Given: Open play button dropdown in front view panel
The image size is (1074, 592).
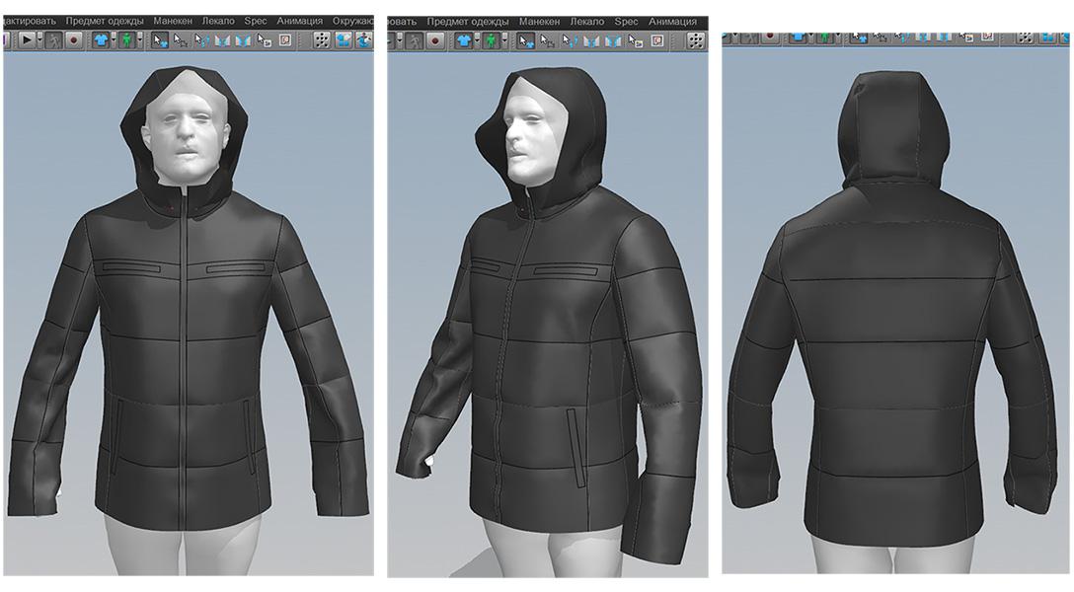Looking at the screenshot, I should point(39,39).
